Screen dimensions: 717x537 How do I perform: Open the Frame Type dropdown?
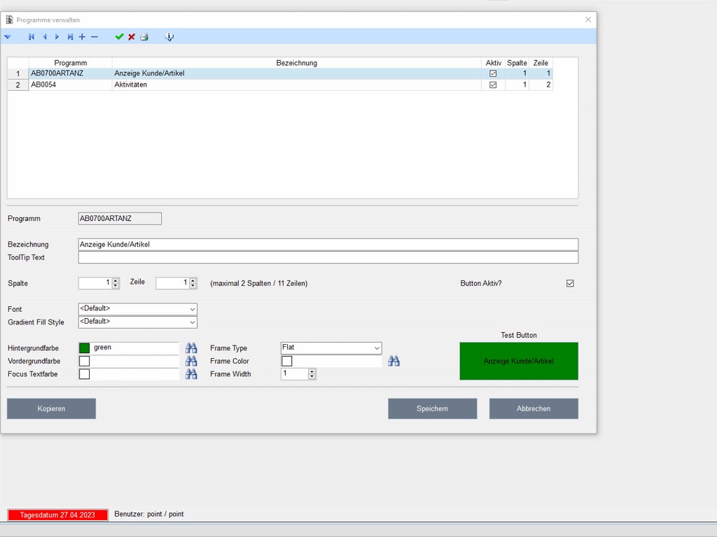tap(377, 348)
